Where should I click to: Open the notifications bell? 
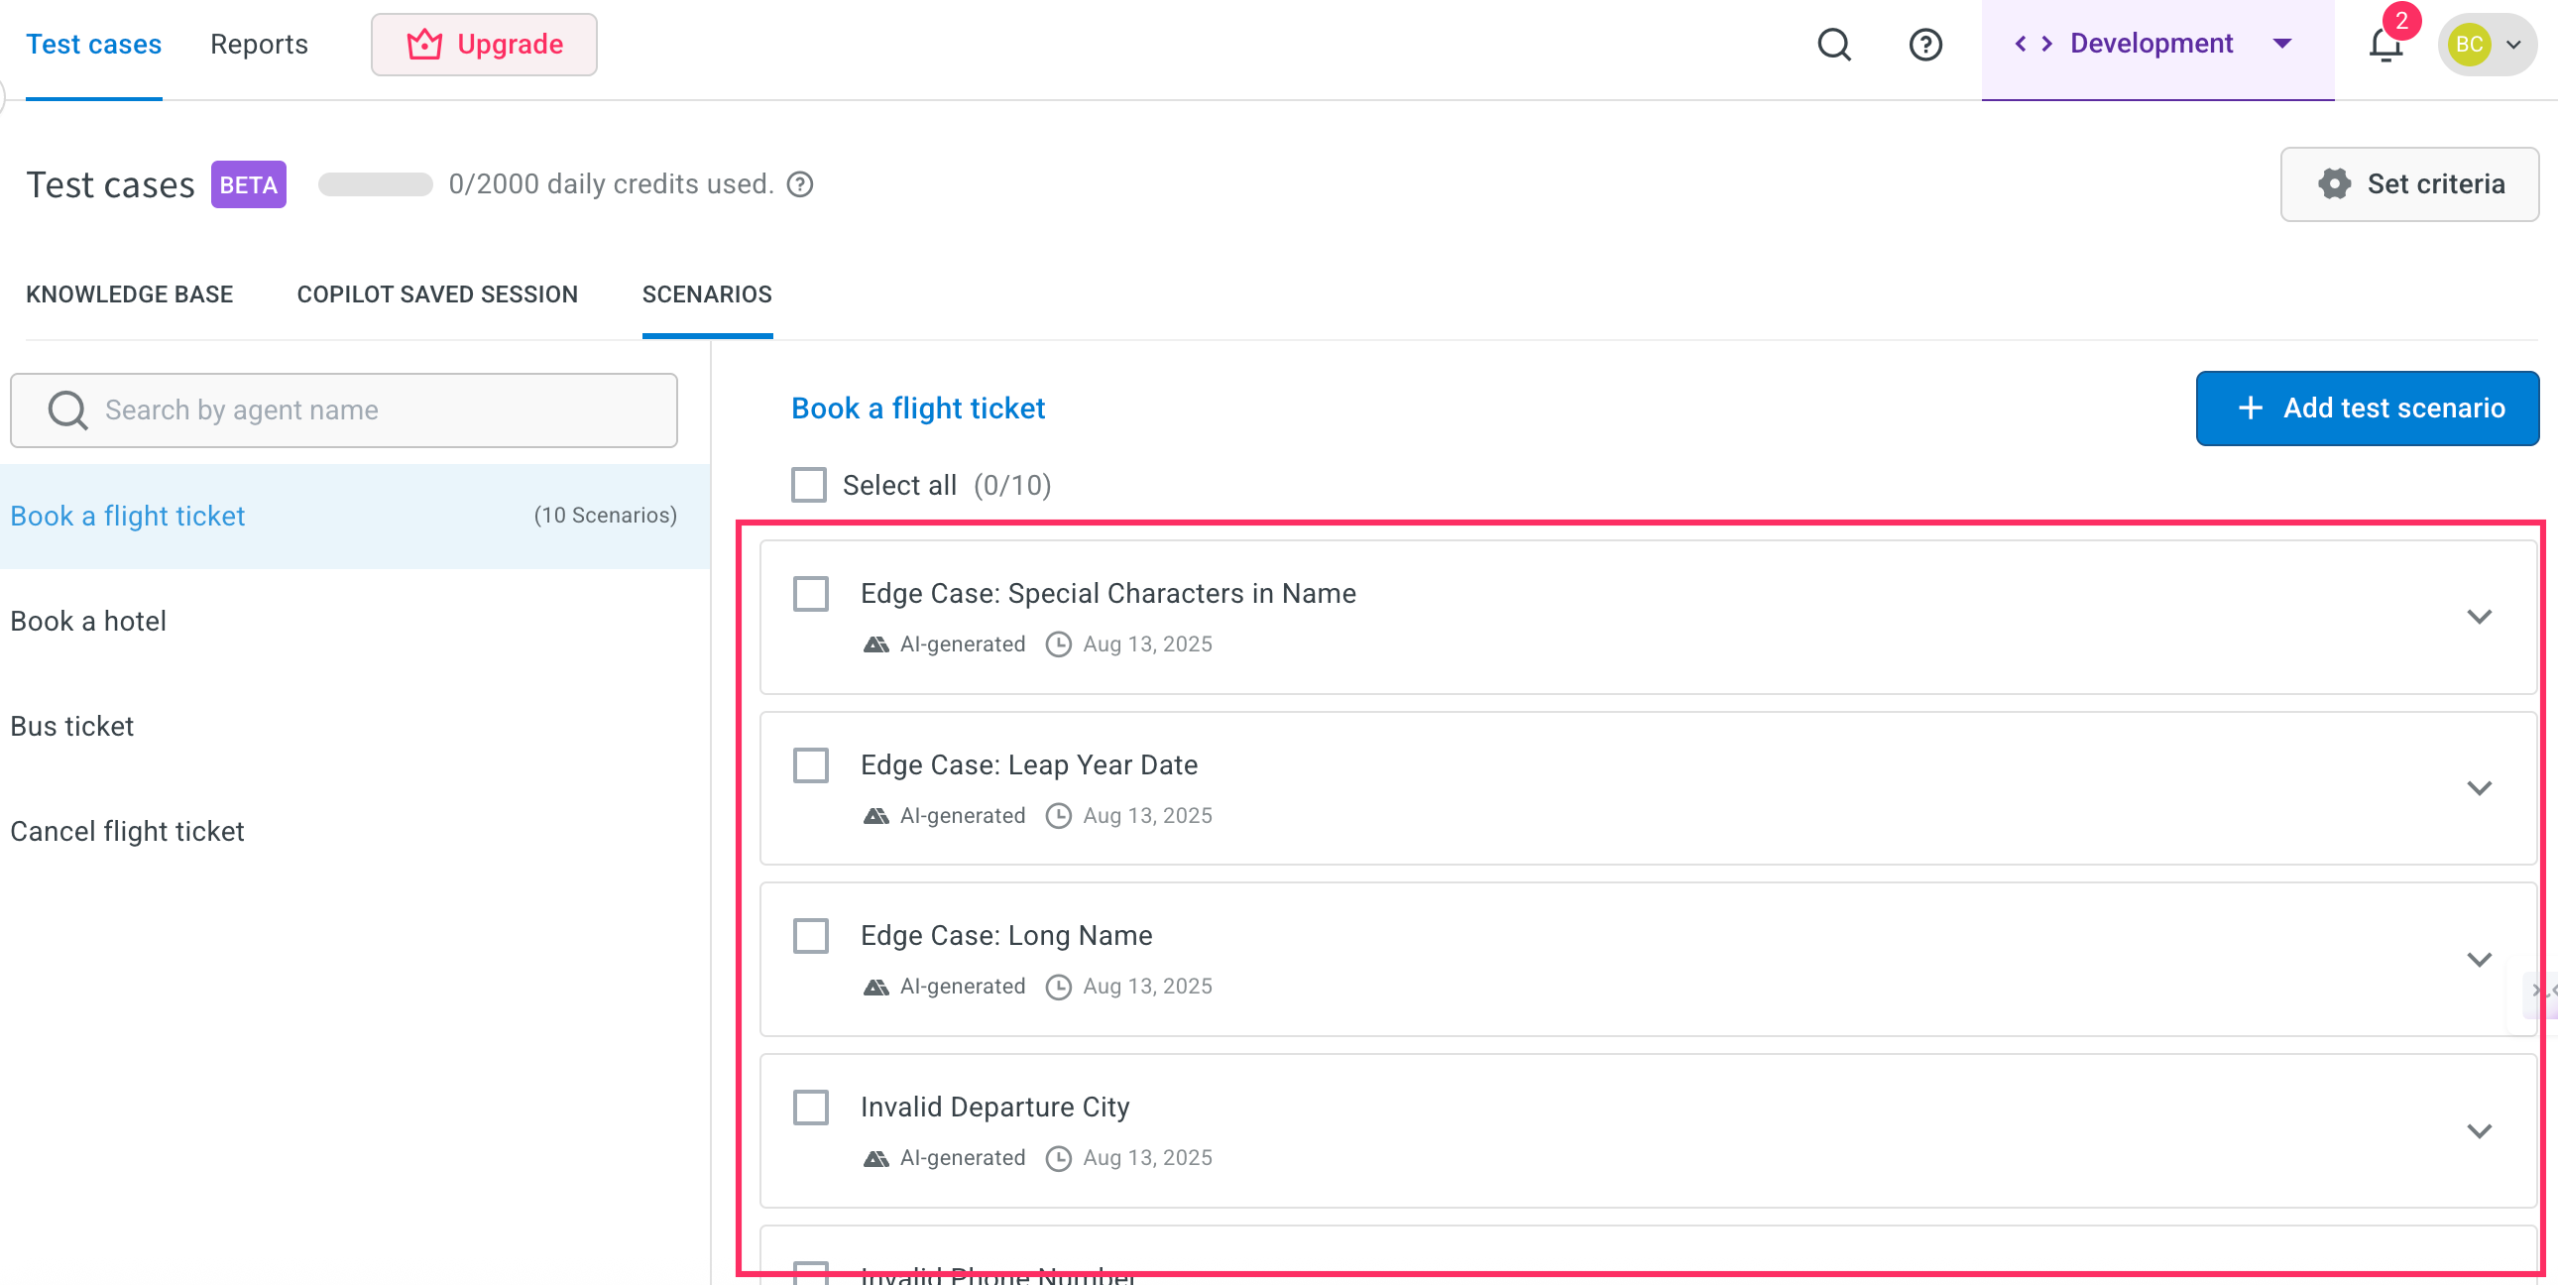click(2384, 45)
